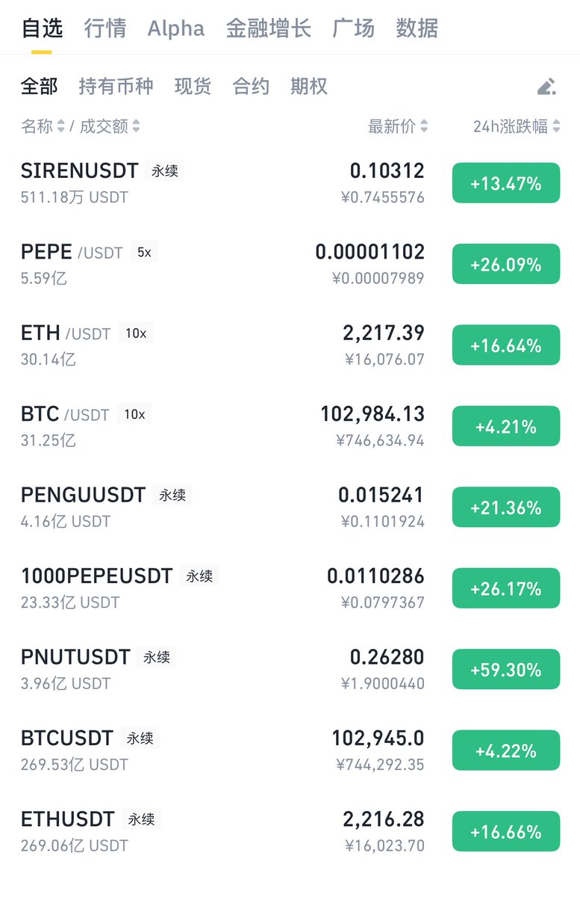Show the 持有币种 filter list

(x=116, y=87)
